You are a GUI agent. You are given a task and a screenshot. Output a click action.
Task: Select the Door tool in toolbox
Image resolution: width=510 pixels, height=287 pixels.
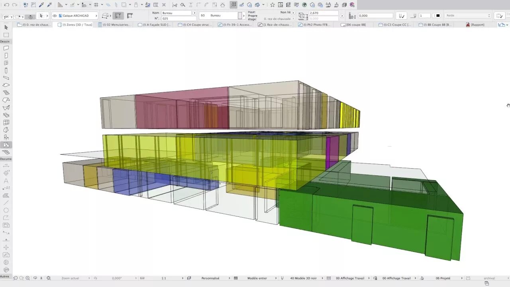coord(6,55)
